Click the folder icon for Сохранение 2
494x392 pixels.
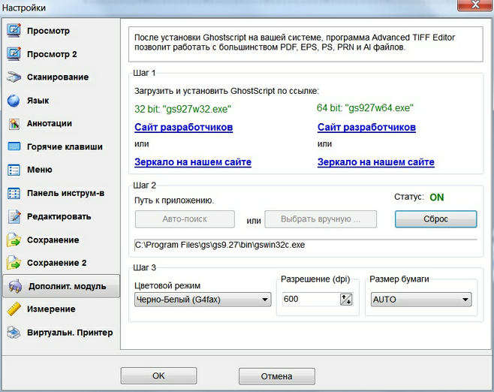coord(14,263)
